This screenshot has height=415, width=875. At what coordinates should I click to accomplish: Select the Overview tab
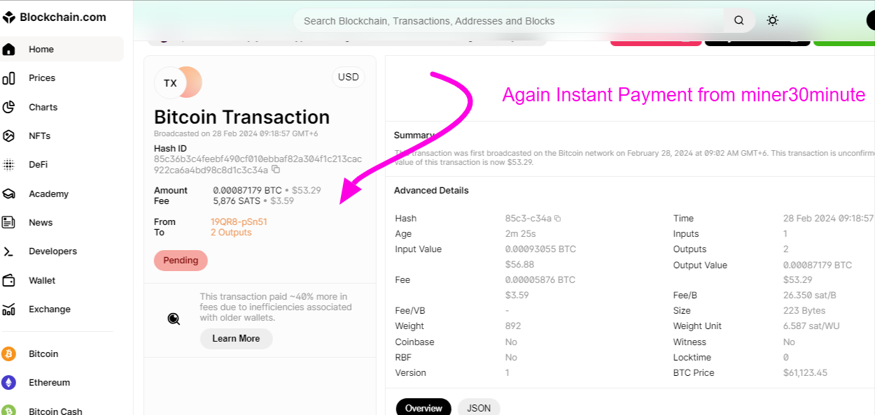[x=423, y=408]
